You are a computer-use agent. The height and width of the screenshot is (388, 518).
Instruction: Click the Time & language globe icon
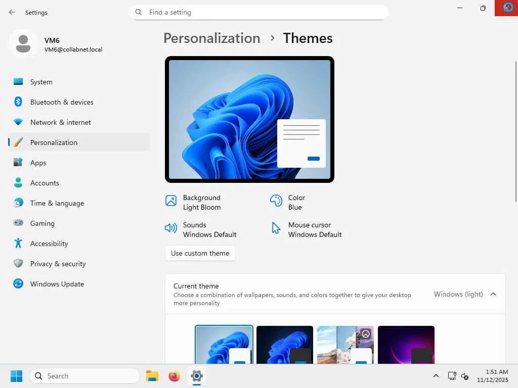18,203
